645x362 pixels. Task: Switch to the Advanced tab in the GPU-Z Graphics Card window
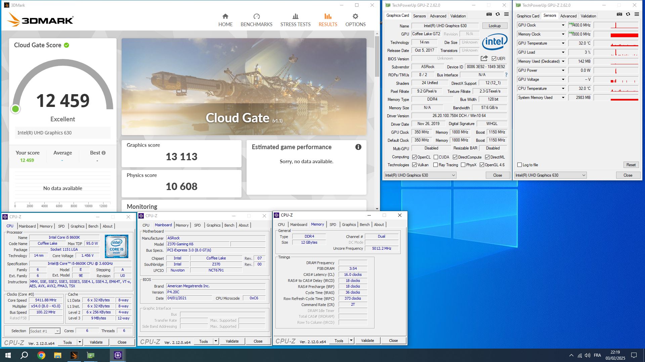[438, 16]
